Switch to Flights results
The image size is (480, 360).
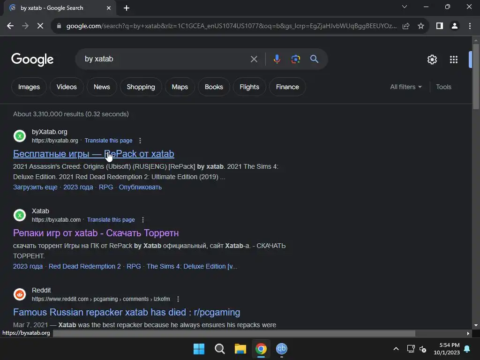click(x=249, y=87)
